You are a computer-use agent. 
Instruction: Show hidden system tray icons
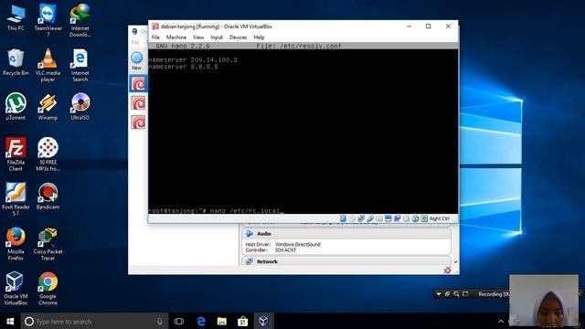[x=501, y=321]
